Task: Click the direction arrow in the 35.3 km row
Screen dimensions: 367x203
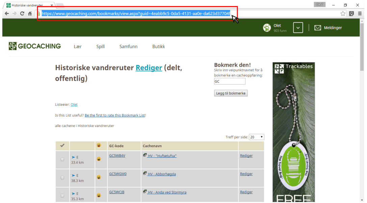Action: [x=73, y=194]
